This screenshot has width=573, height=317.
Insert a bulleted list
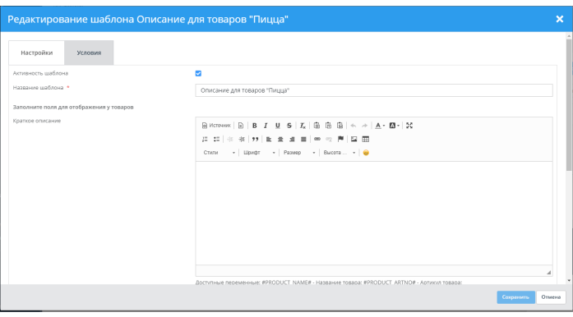tap(216, 139)
